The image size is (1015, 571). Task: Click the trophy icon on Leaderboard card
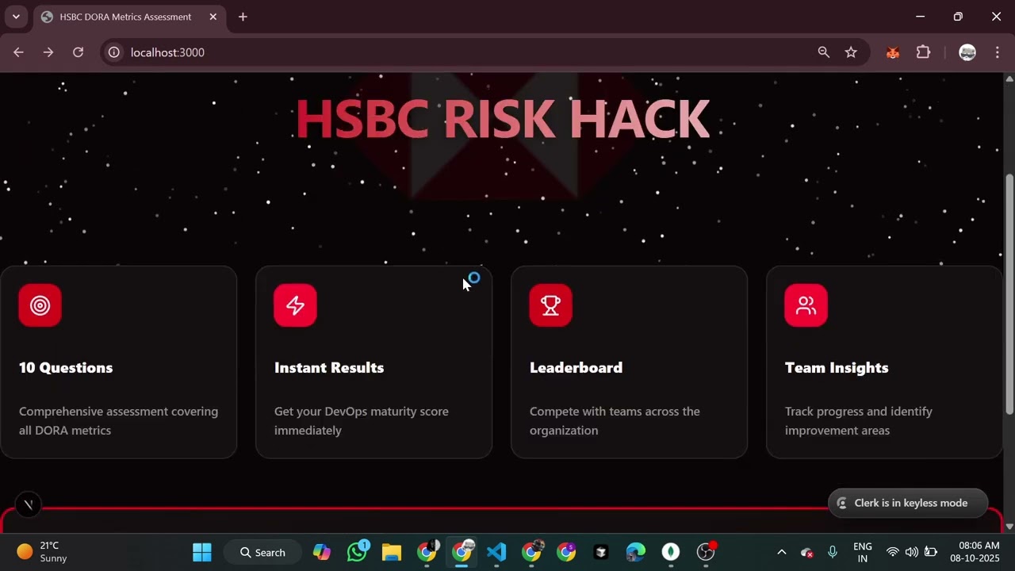[550, 305]
